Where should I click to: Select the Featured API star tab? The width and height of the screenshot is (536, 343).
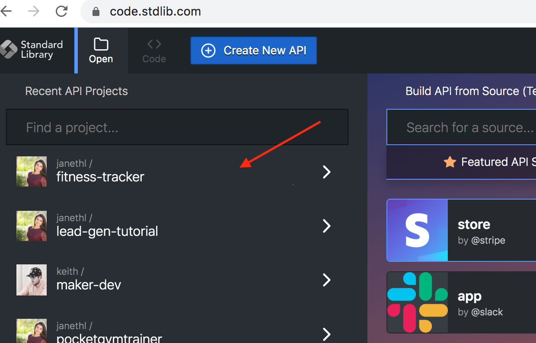(x=461, y=162)
